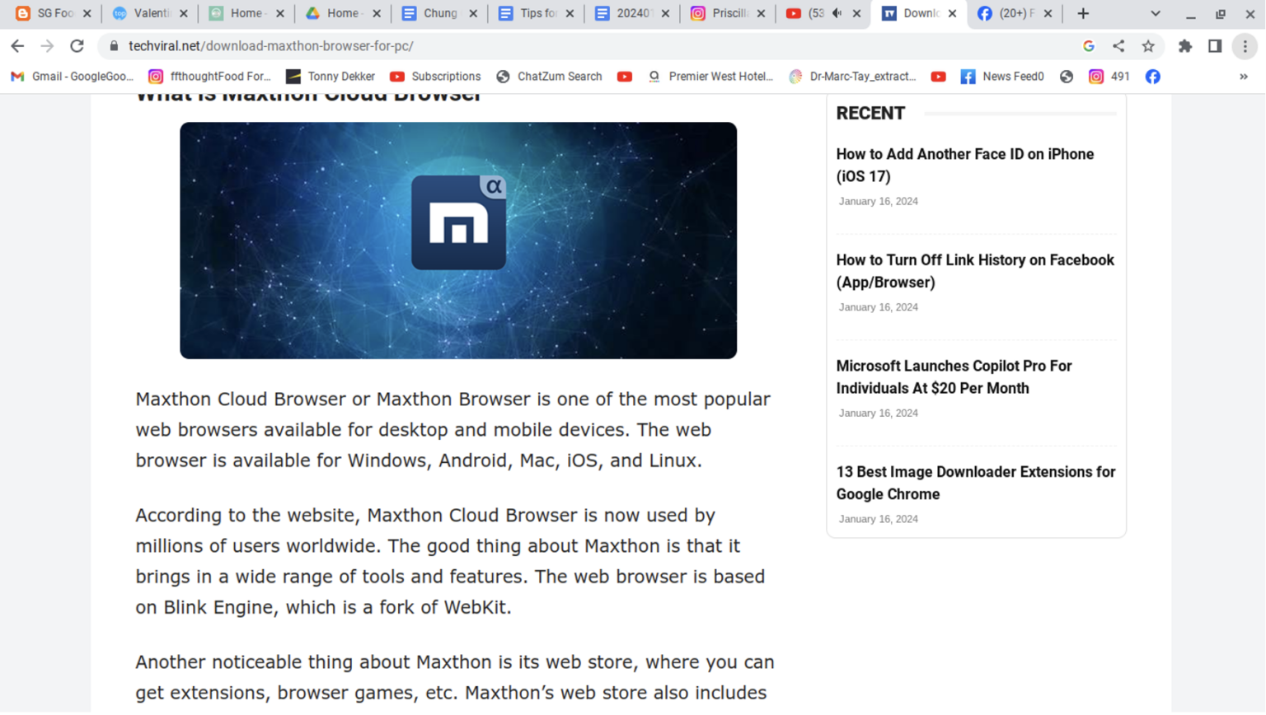Reload the current page

coord(76,46)
